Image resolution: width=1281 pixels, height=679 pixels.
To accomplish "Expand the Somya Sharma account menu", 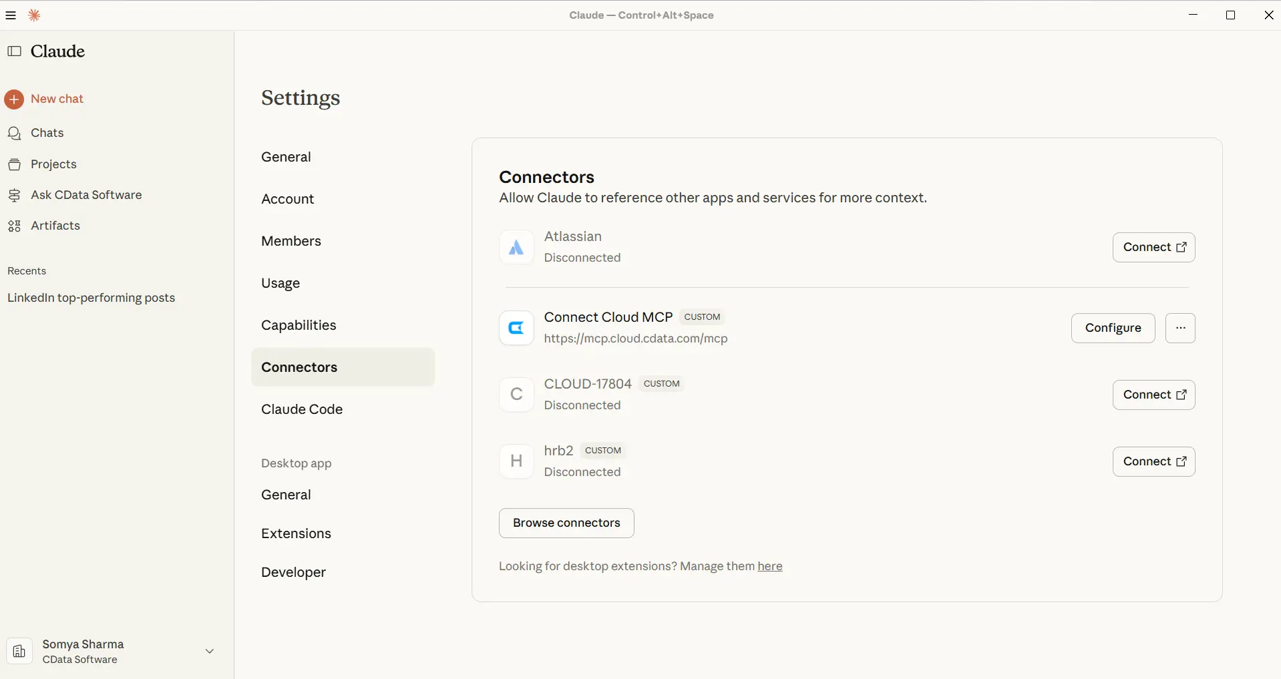I will 209,651.
